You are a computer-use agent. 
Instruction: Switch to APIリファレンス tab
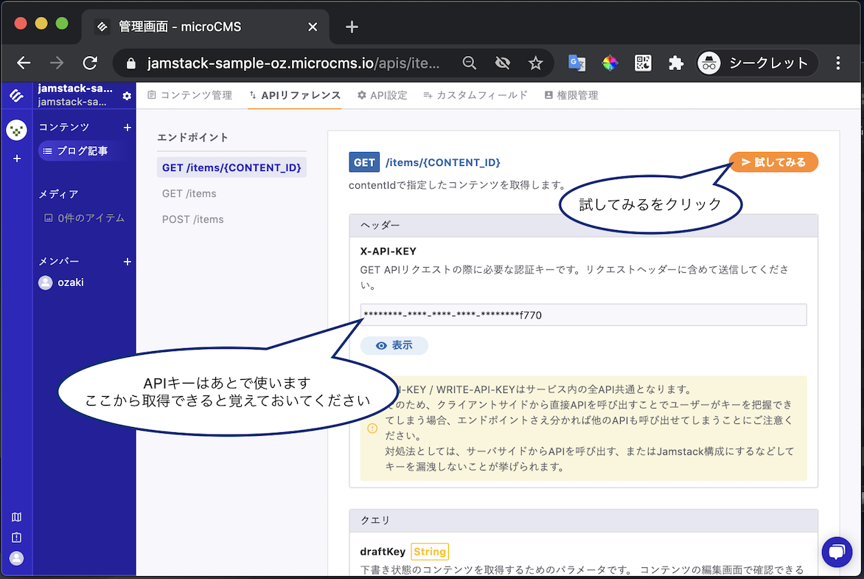click(x=295, y=95)
